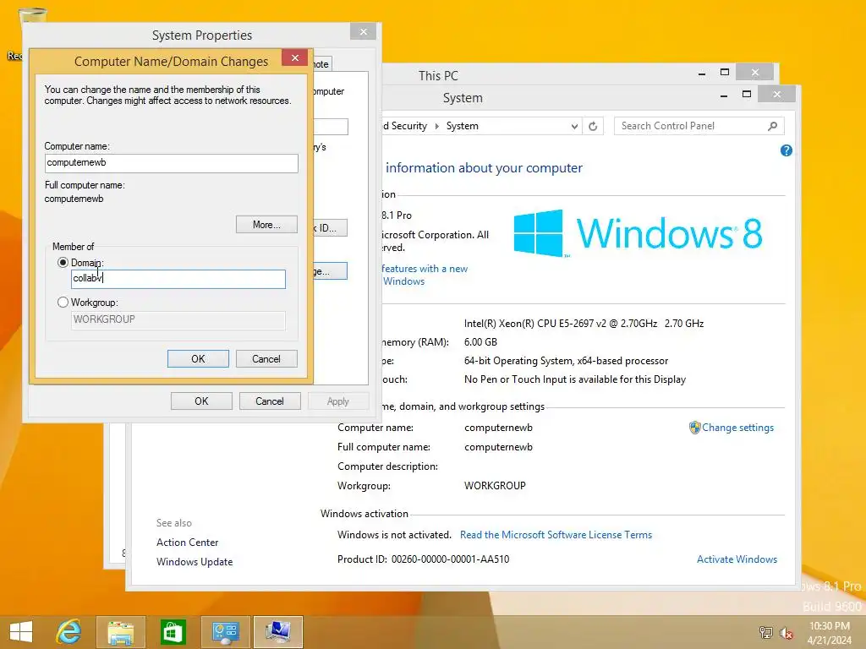Click the WORKGROUP value in System window
The width and height of the screenshot is (866, 649).
495,486
